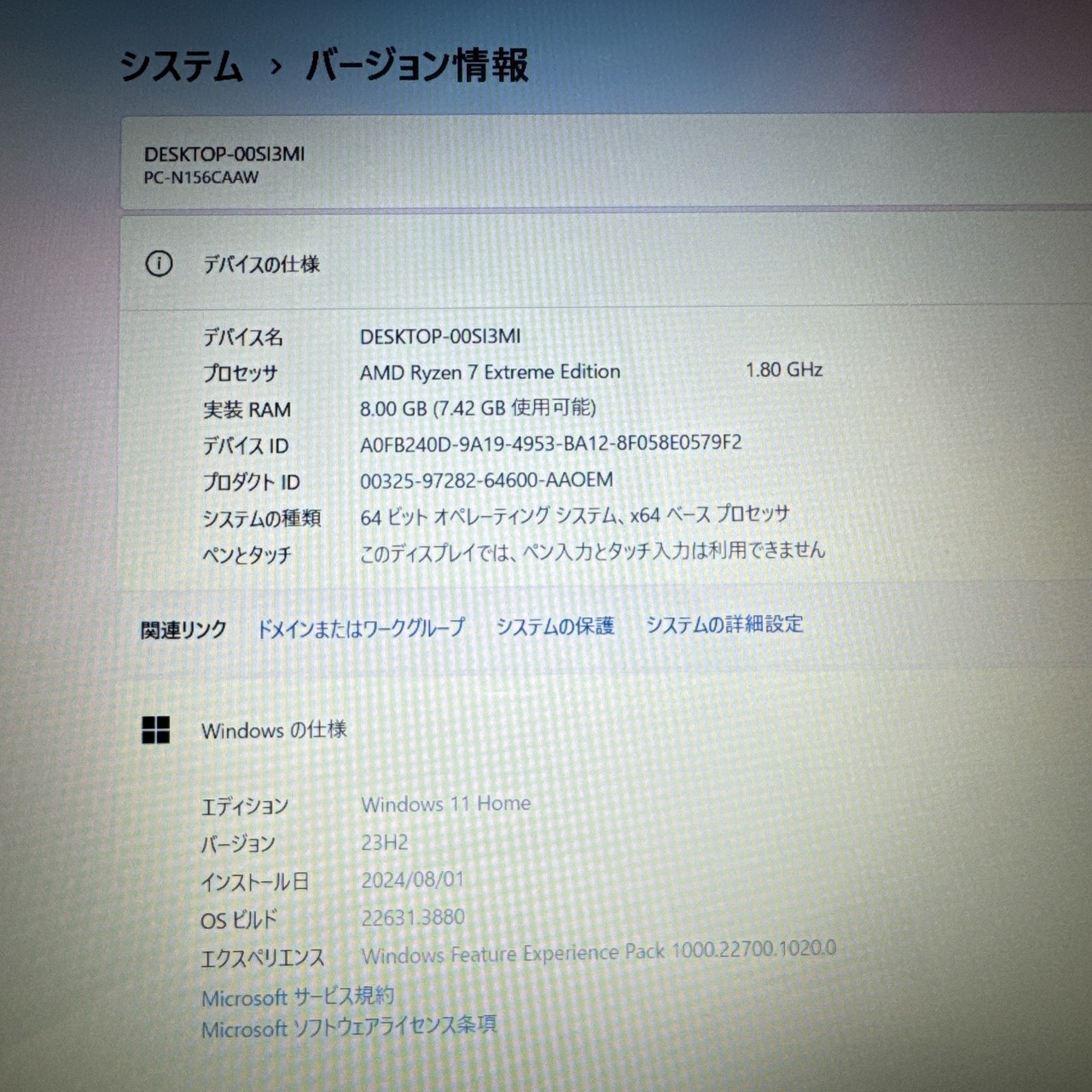This screenshot has height=1092, width=1092.
Task: Click the システム breadcrumb link
Action: click(x=181, y=67)
